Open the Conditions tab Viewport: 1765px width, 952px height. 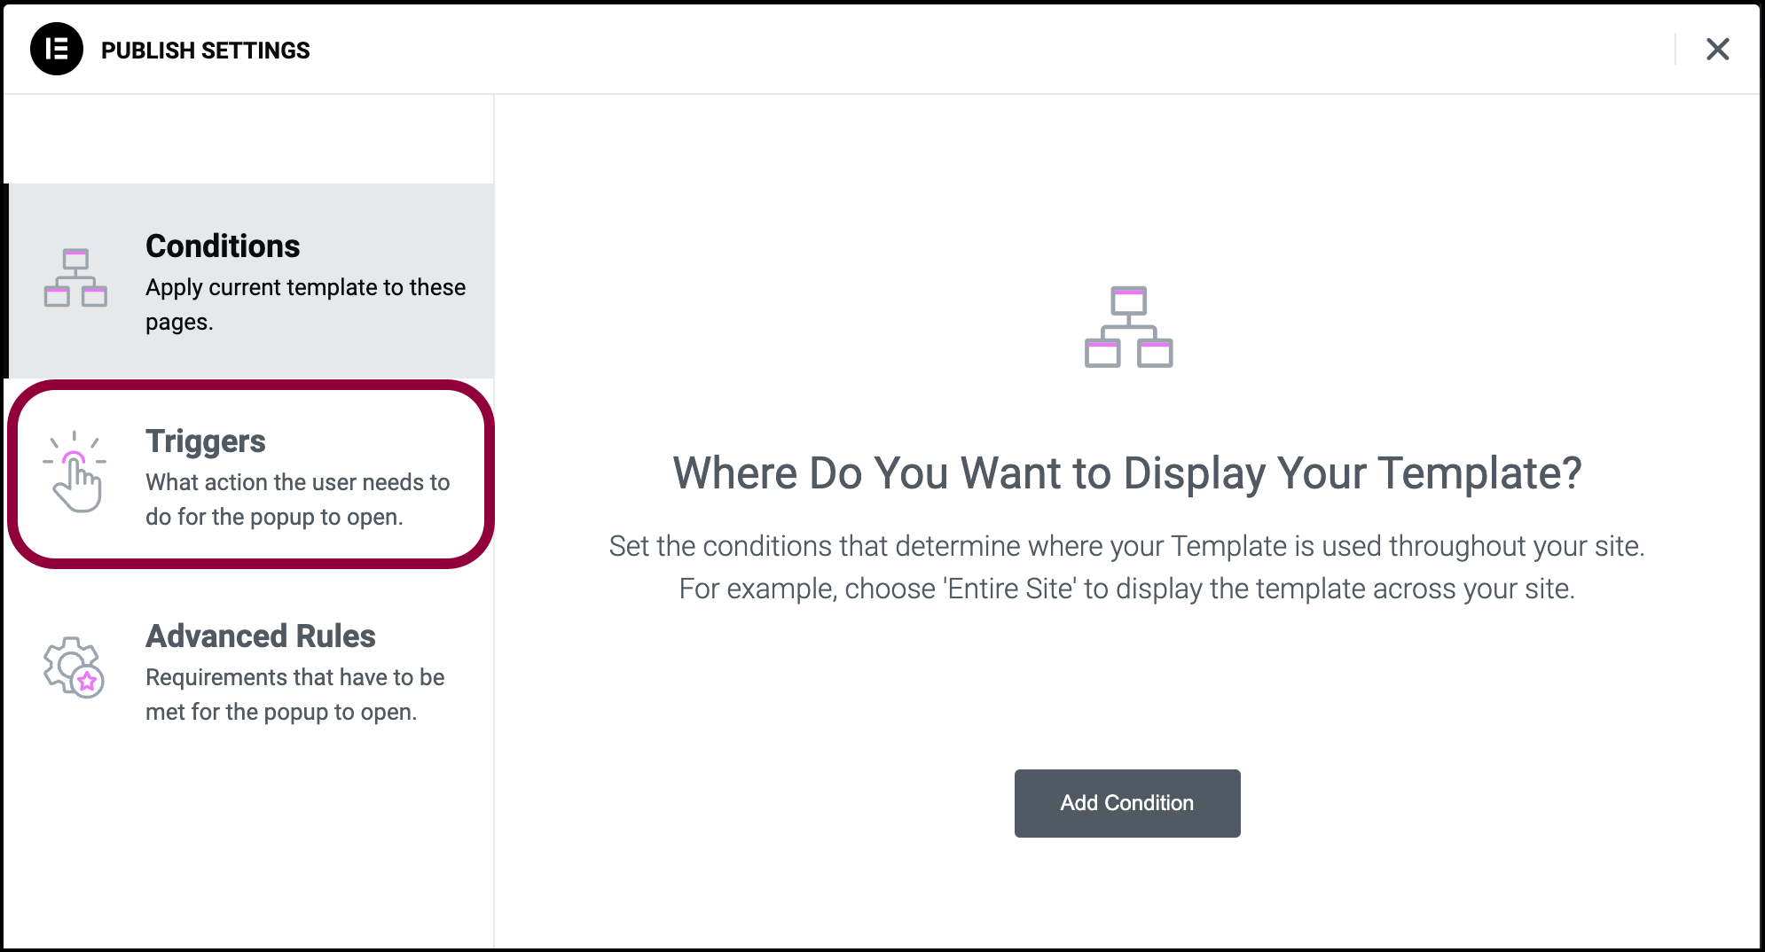251,281
